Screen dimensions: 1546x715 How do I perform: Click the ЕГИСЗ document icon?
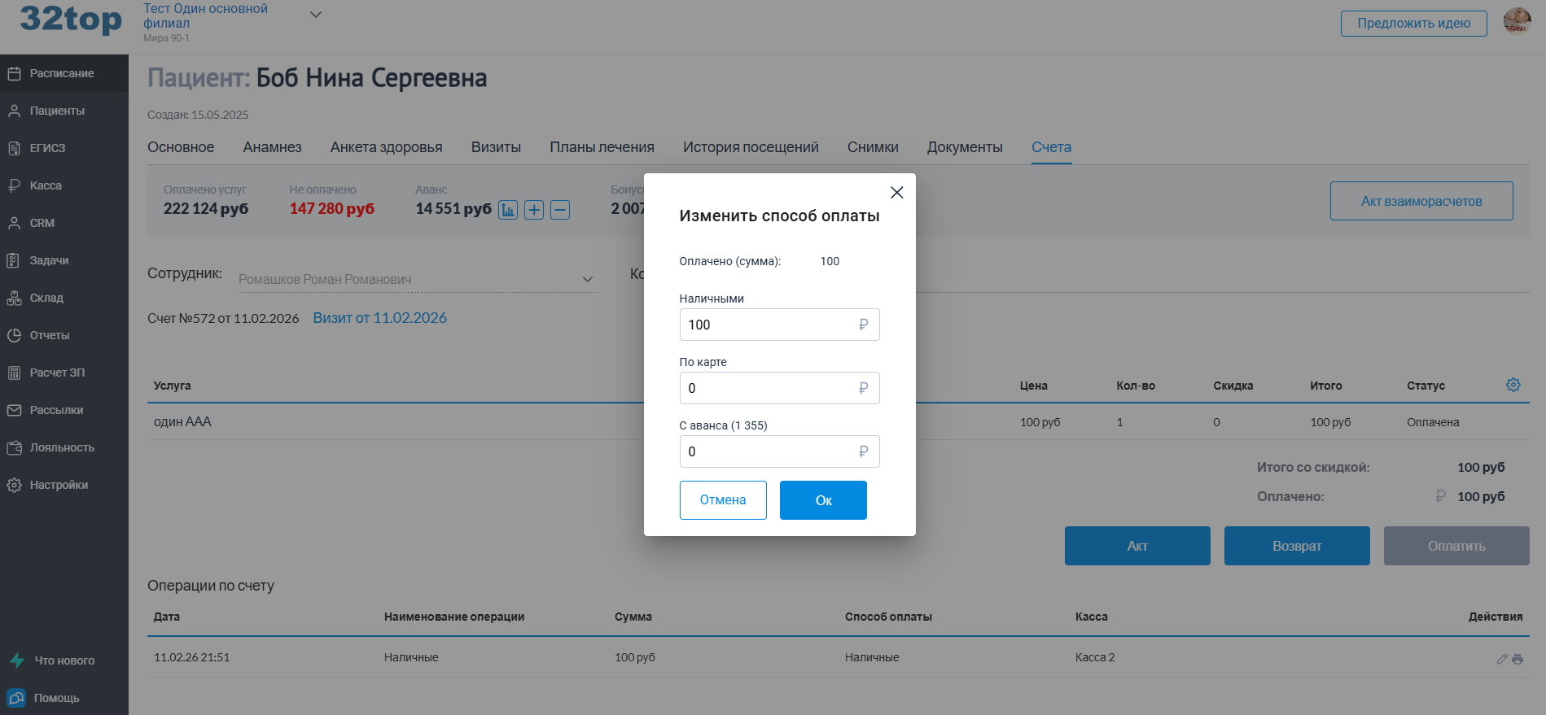pyautogui.click(x=14, y=148)
